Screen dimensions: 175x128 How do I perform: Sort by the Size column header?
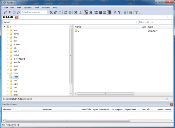coord(131,27)
